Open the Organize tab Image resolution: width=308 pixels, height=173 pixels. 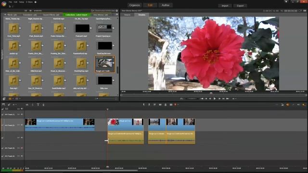[135, 5]
